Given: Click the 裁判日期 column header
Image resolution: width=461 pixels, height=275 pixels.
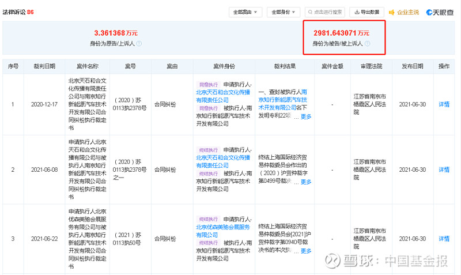Looking at the screenshot, I should pyautogui.click(x=44, y=66).
